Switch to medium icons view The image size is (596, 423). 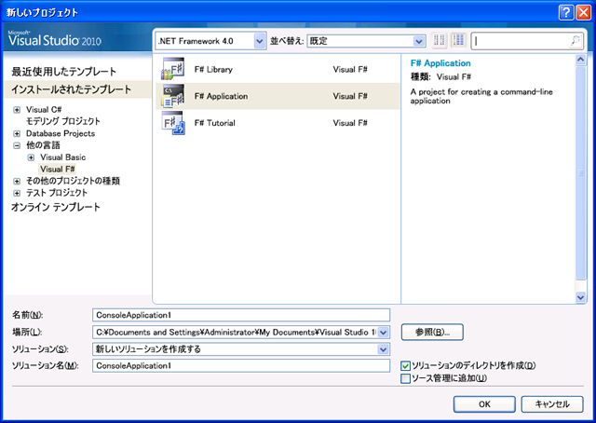[458, 40]
